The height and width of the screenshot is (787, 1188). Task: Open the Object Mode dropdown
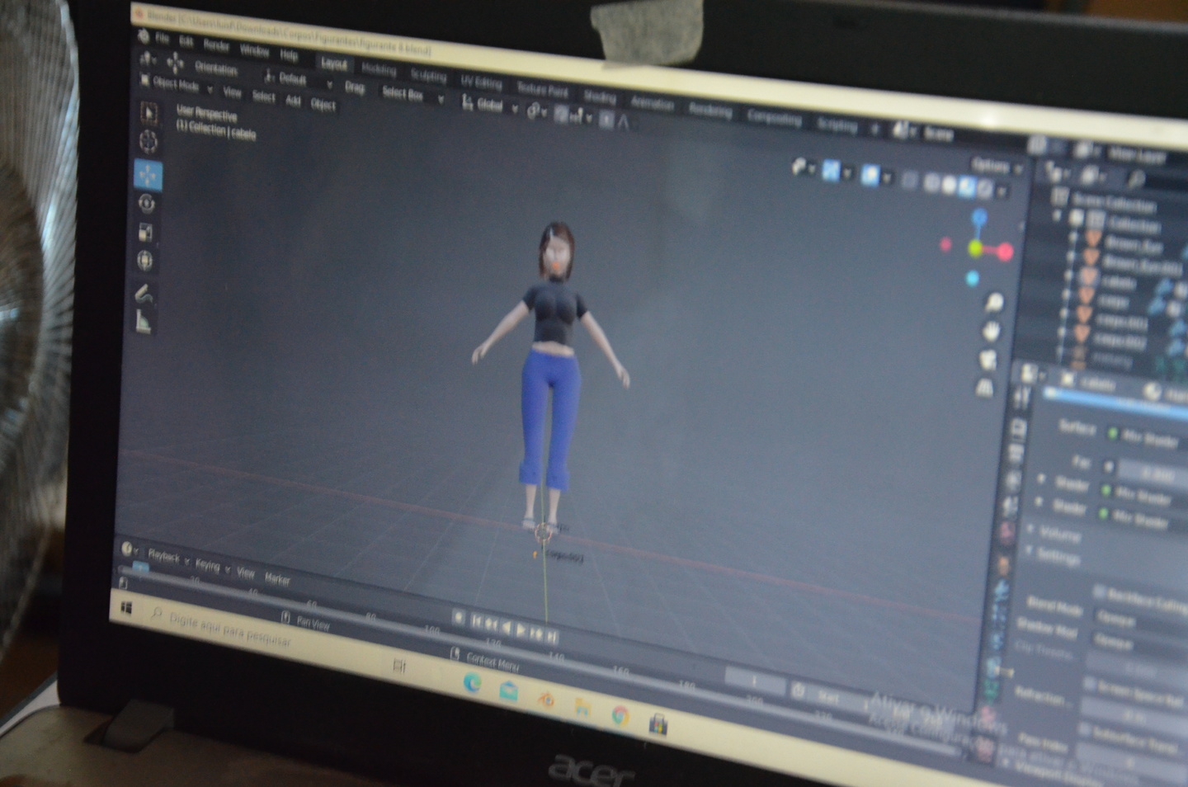click(x=176, y=83)
